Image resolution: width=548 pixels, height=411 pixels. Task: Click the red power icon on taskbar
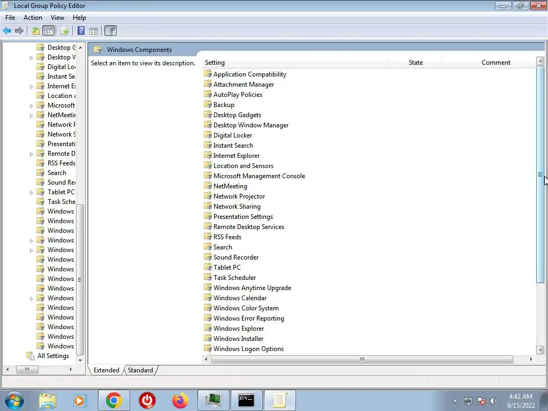(147, 400)
